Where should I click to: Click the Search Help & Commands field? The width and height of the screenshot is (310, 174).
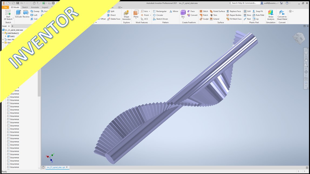pos(245,3)
